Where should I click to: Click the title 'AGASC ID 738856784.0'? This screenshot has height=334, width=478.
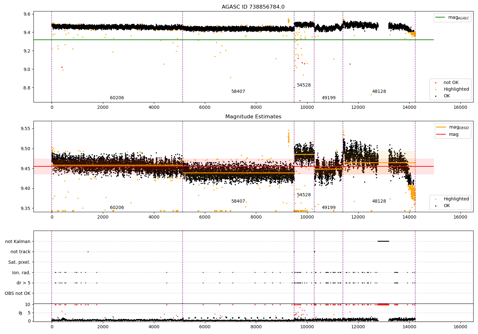click(x=253, y=7)
